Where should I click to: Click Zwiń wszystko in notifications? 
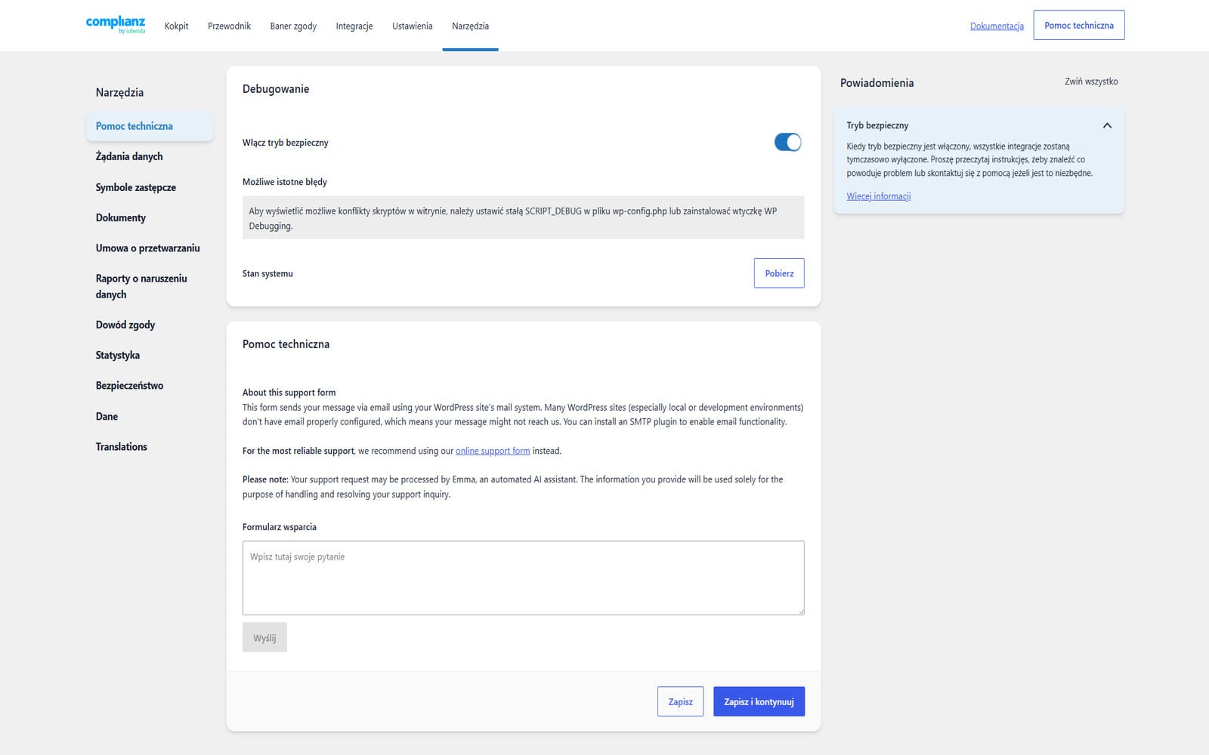point(1091,82)
